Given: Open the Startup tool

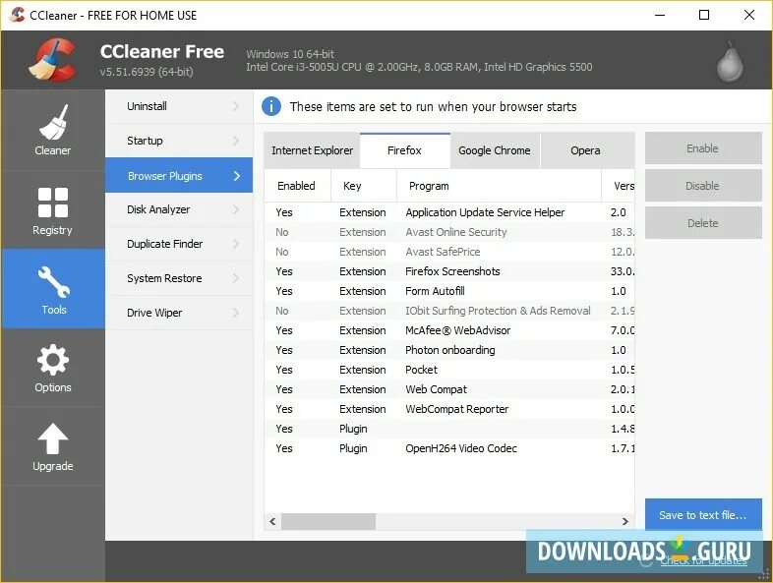Looking at the screenshot, I should (179, 141).
